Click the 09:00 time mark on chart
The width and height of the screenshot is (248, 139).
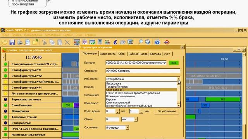coord(224,59)
